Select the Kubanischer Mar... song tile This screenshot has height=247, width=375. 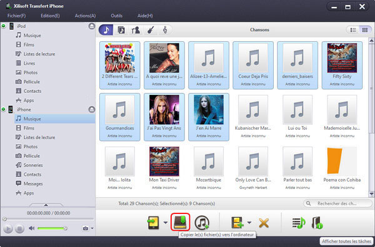[253, 117]
